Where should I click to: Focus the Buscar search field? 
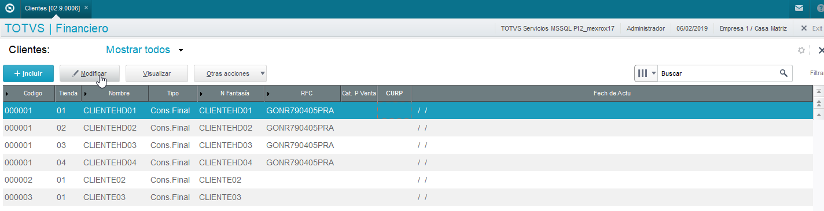718,73
